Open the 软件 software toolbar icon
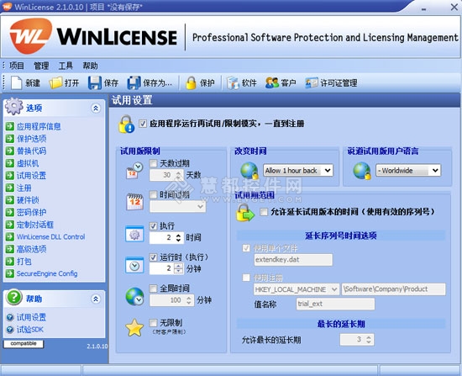This screenshot has width=462, height=376. point(233,82)
